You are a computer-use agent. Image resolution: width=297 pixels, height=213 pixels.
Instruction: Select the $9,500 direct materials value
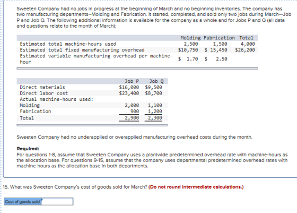[154, 87]
